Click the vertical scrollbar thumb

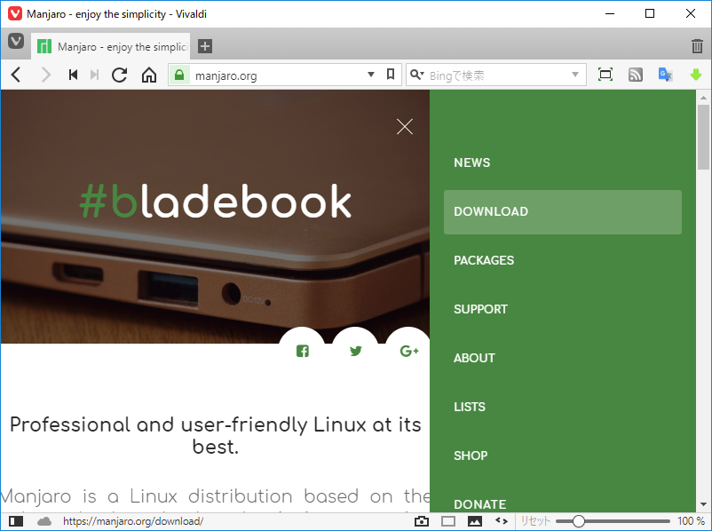pos(703,137)
